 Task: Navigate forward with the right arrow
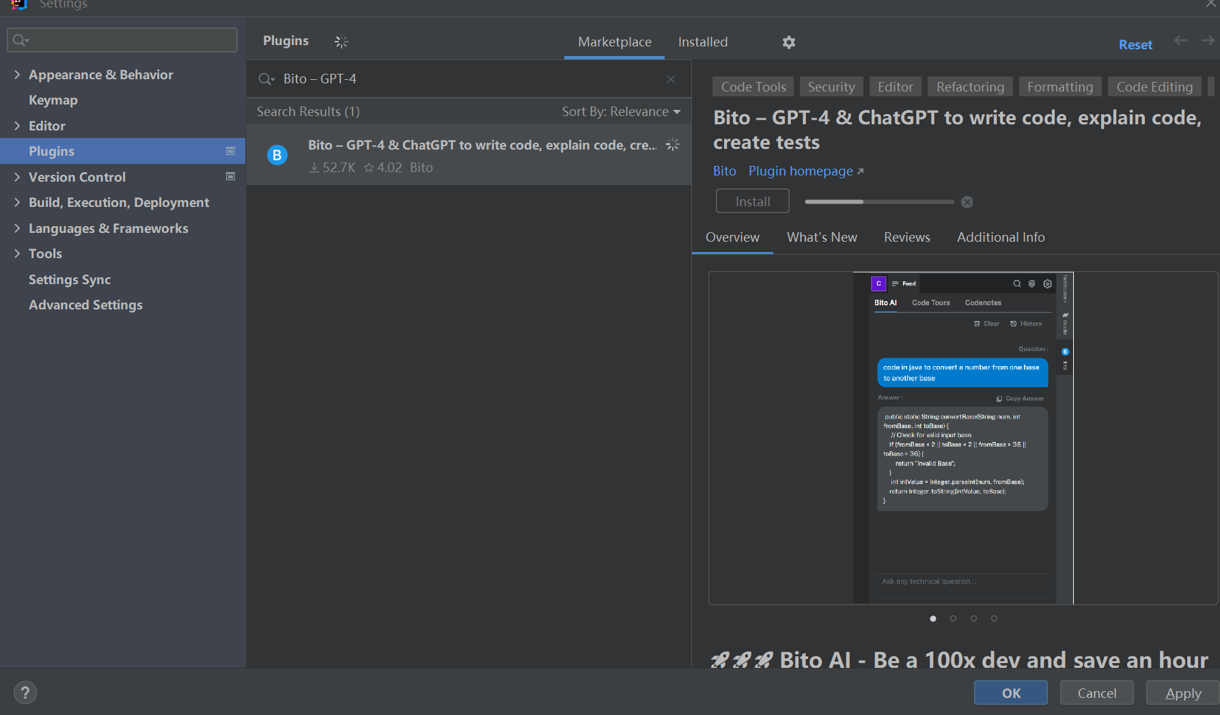(x=1208, y=40)
